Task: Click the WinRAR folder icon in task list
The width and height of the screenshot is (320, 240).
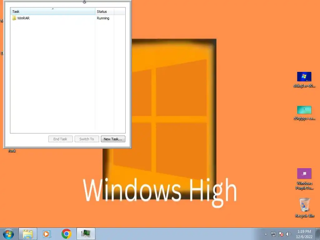Action: point(14,18)
